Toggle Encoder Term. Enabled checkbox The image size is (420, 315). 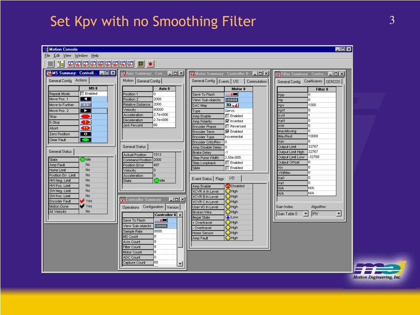(x=227, y=132)
